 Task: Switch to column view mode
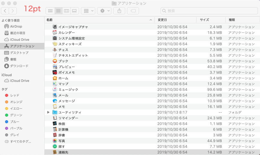[x=66, y=11]
